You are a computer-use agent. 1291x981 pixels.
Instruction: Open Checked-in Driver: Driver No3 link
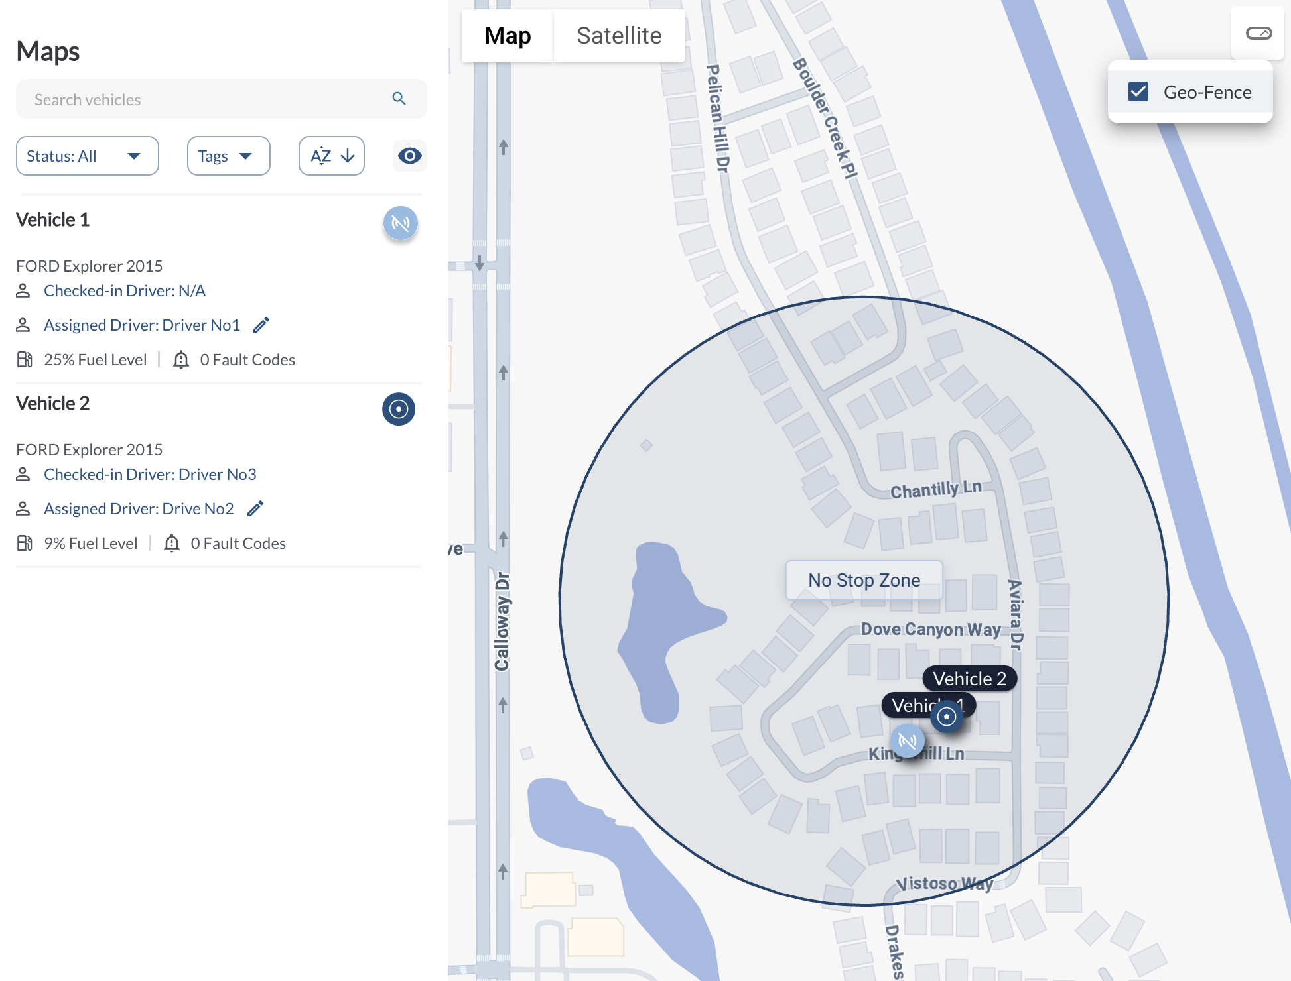coord(150,474)
